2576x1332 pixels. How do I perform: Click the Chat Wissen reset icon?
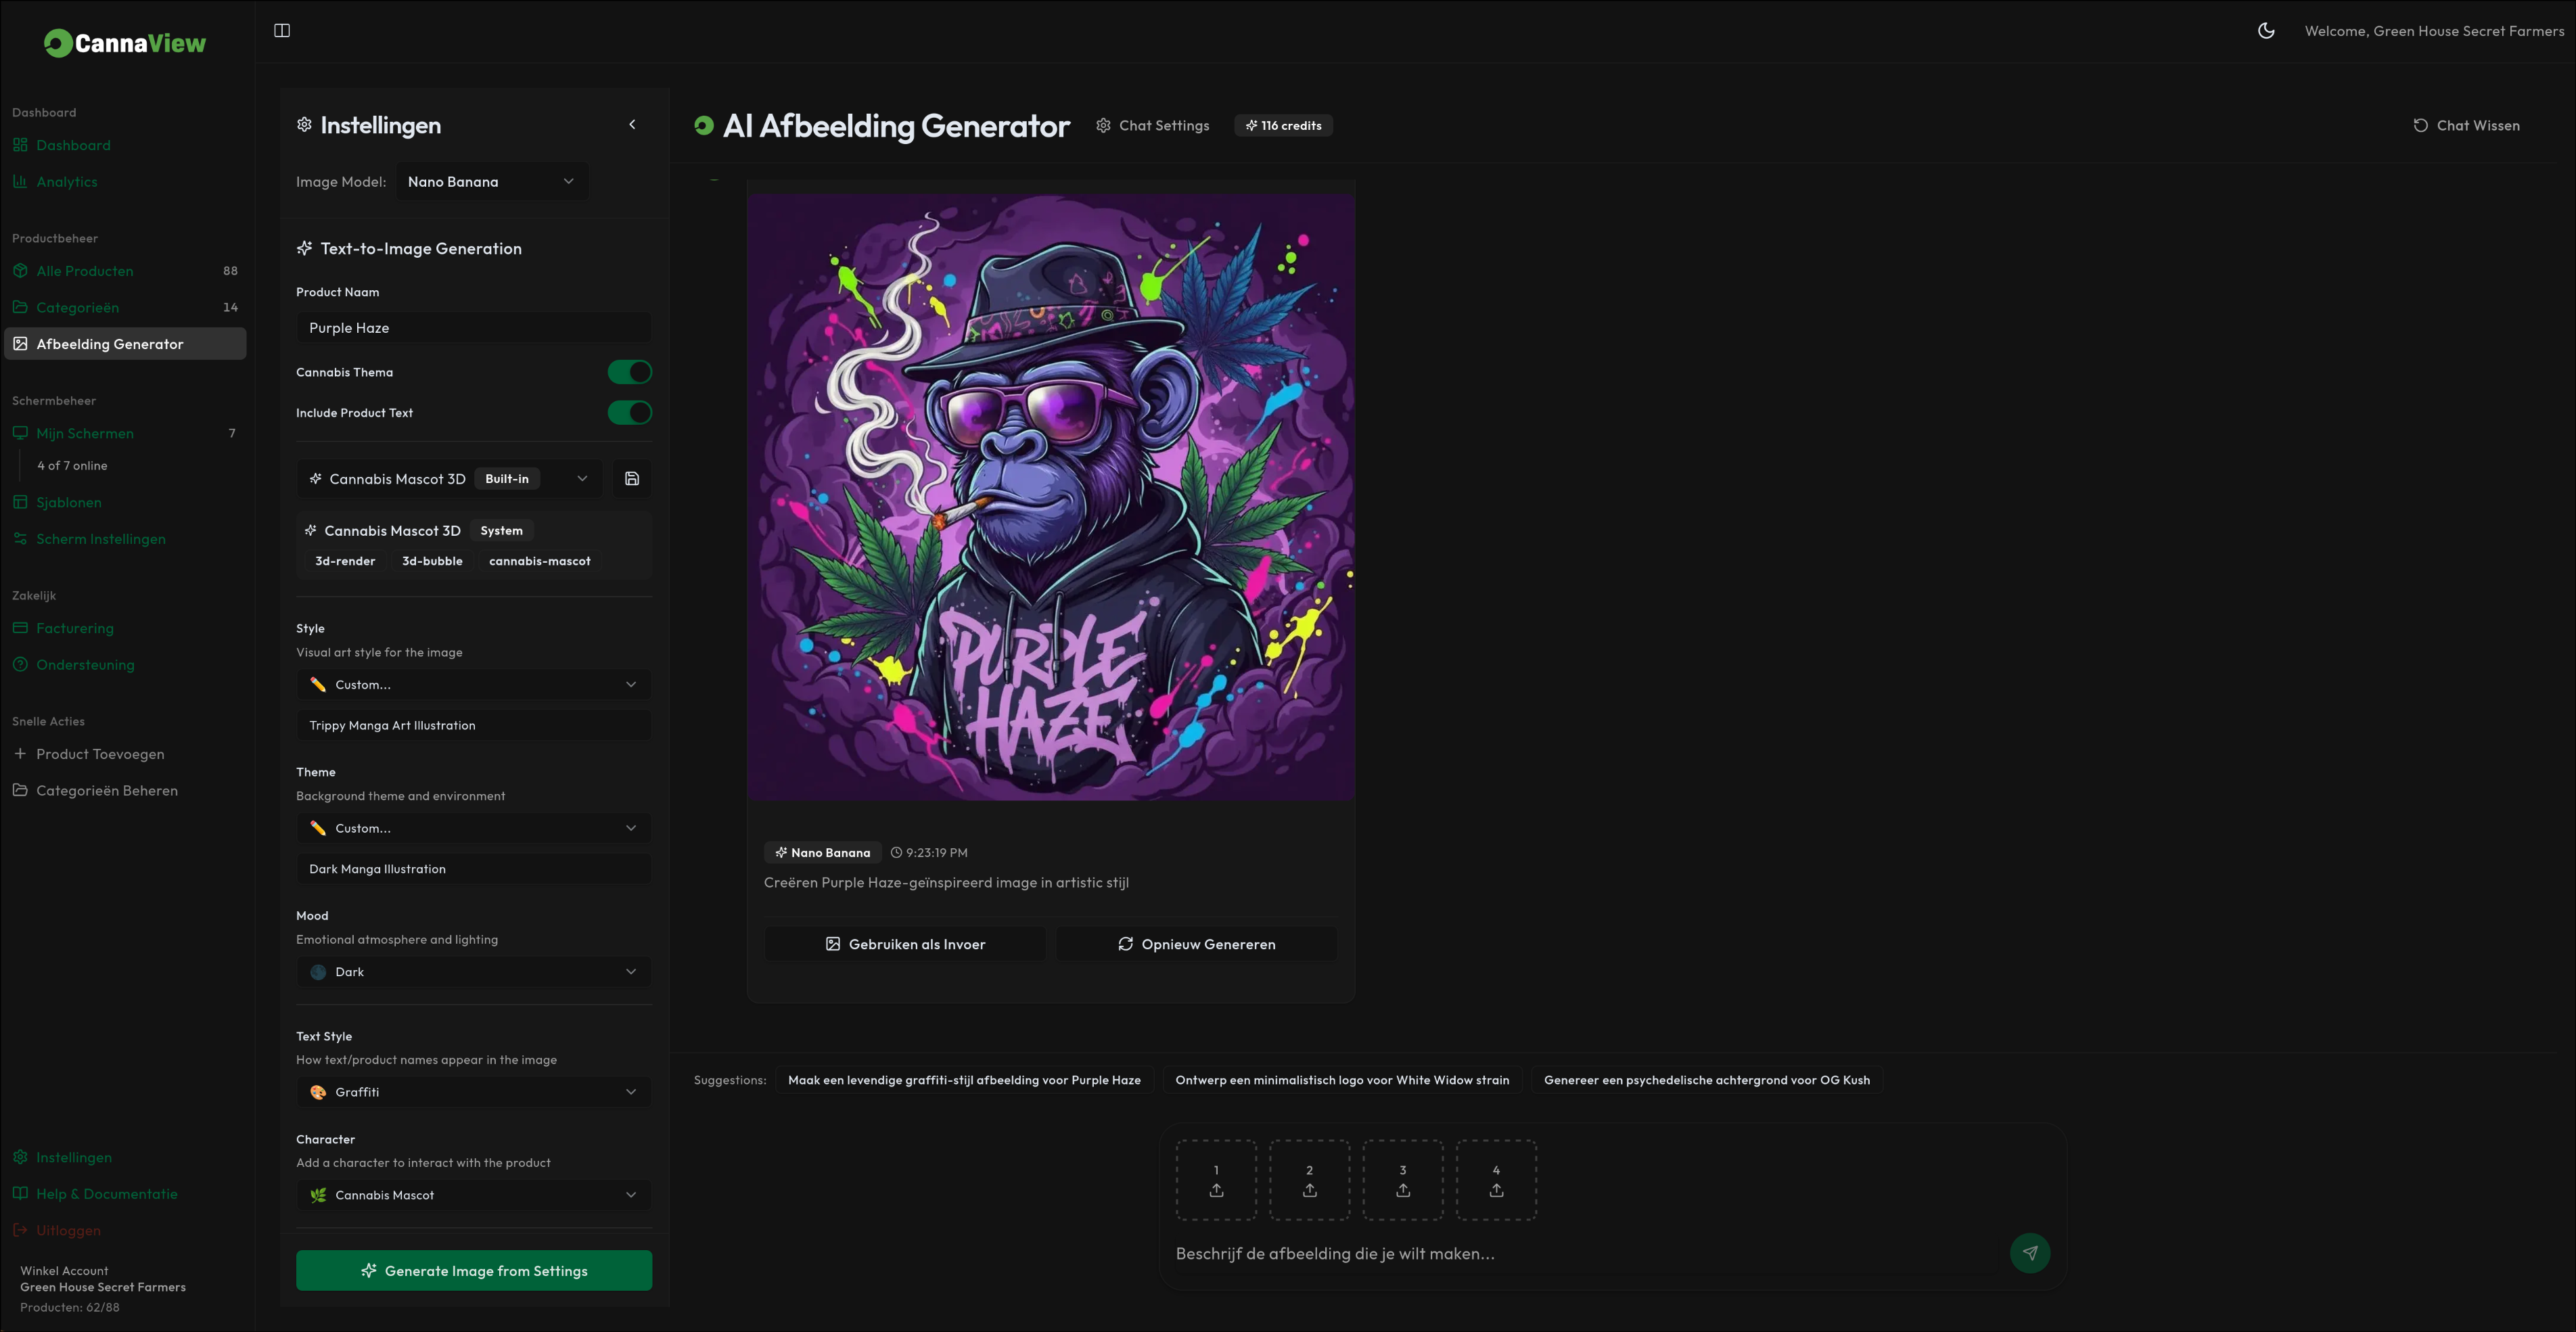(2420, 126)
